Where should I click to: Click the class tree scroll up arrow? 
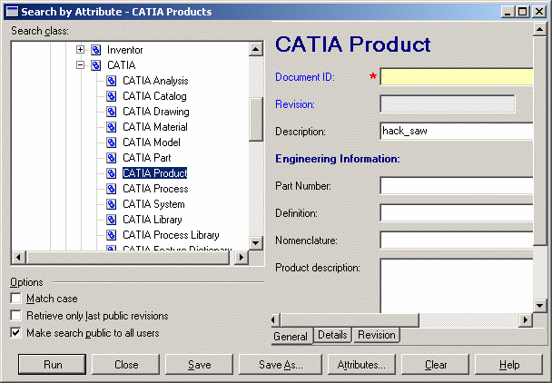(x=256, y=49)
